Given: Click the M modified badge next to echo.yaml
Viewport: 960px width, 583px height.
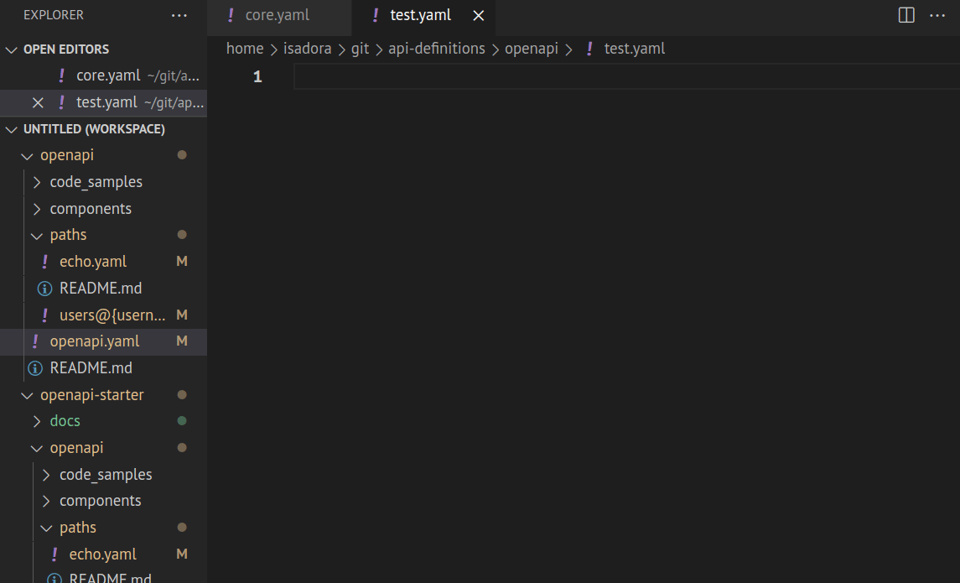Looking at the screenshot, I should tap(182, 261).
